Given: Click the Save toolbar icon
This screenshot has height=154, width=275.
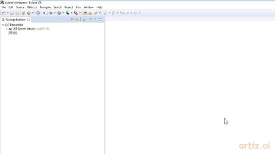Looking at the screenshot, I should pyautogui.click(x=12, y=13).
